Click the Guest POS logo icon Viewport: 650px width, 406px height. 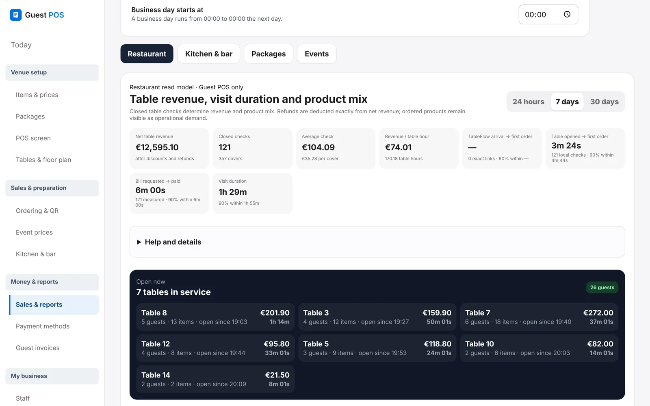pos(15,15)
